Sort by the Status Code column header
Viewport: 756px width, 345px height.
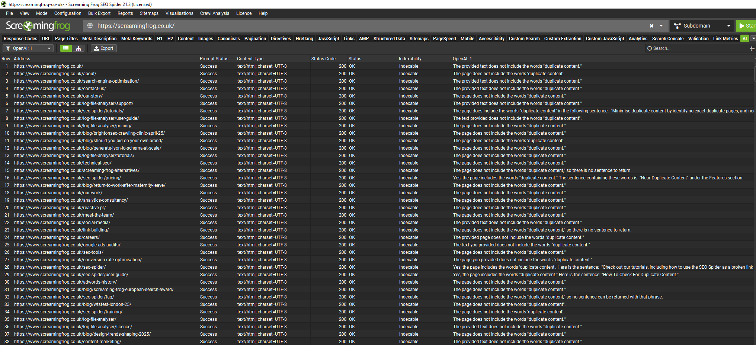[323, 59]
